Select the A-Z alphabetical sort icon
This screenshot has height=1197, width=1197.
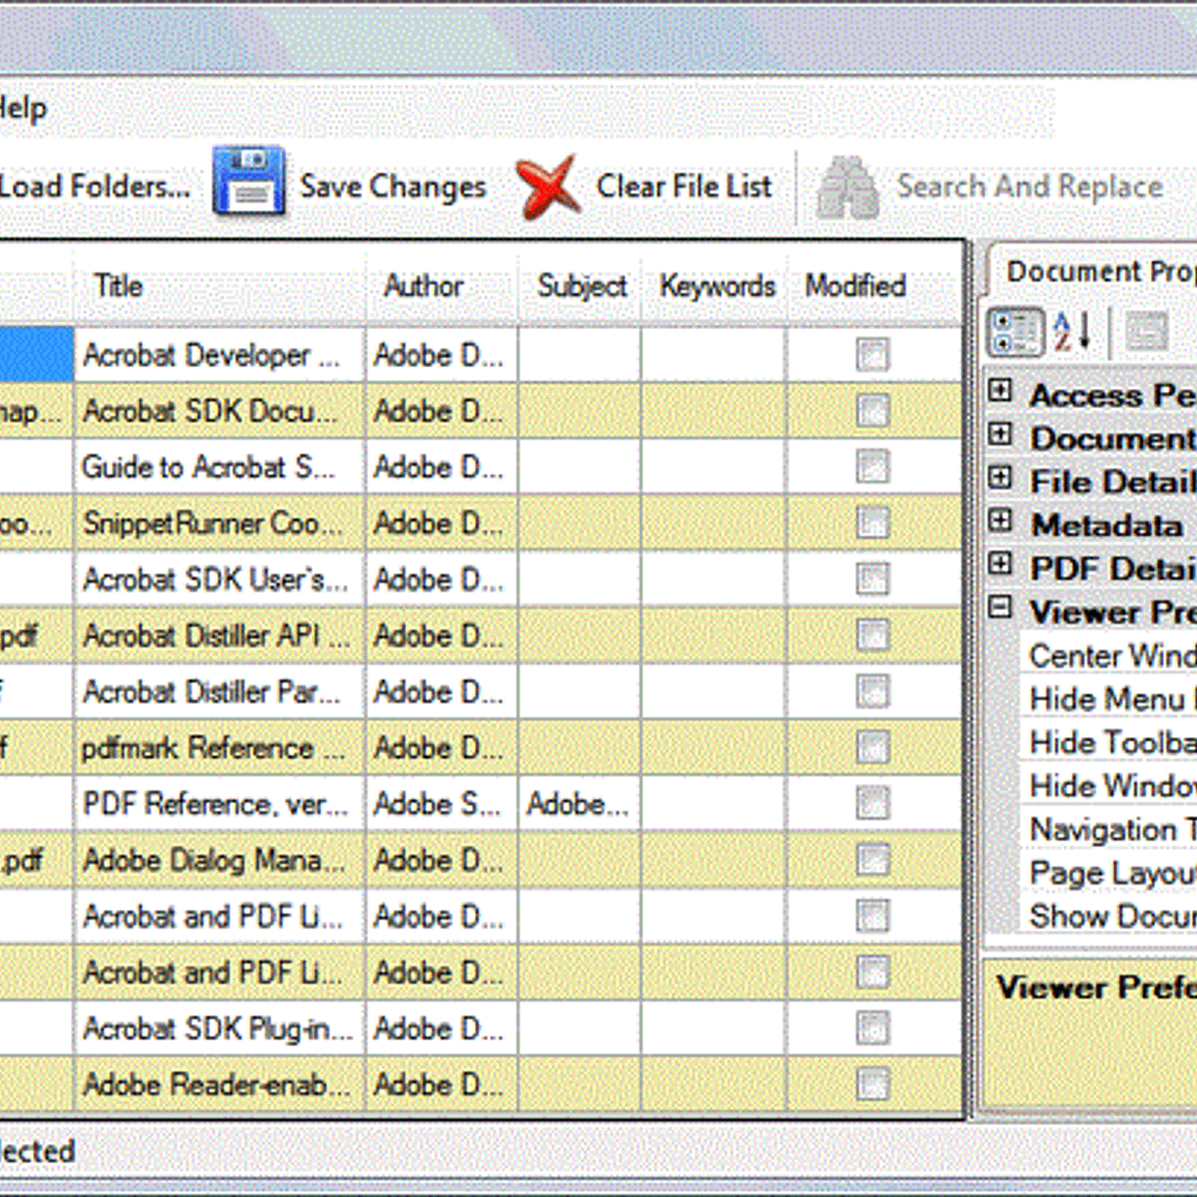1067,332
